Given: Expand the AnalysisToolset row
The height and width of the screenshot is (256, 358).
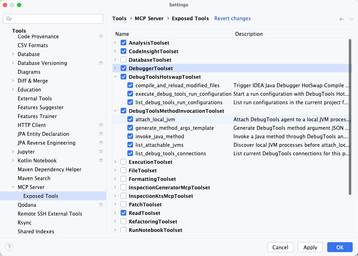Looking at the screenshot, I should (x=115, y=43).
